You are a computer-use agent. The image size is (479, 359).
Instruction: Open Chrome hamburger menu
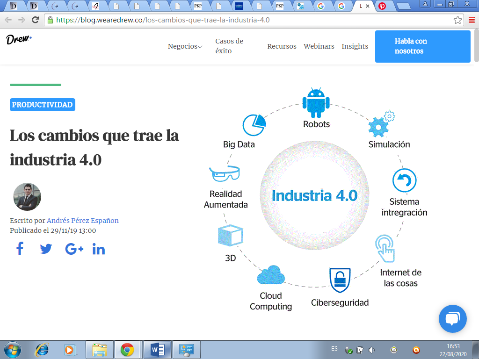pos(472,20)
